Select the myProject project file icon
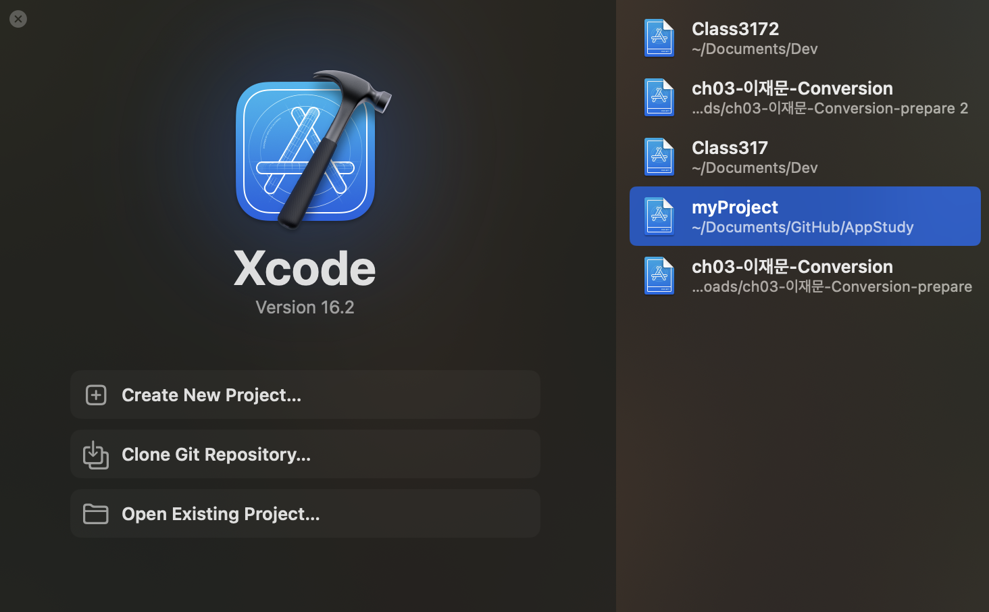This screenshot has height=612, width=989. pos(659,216)
